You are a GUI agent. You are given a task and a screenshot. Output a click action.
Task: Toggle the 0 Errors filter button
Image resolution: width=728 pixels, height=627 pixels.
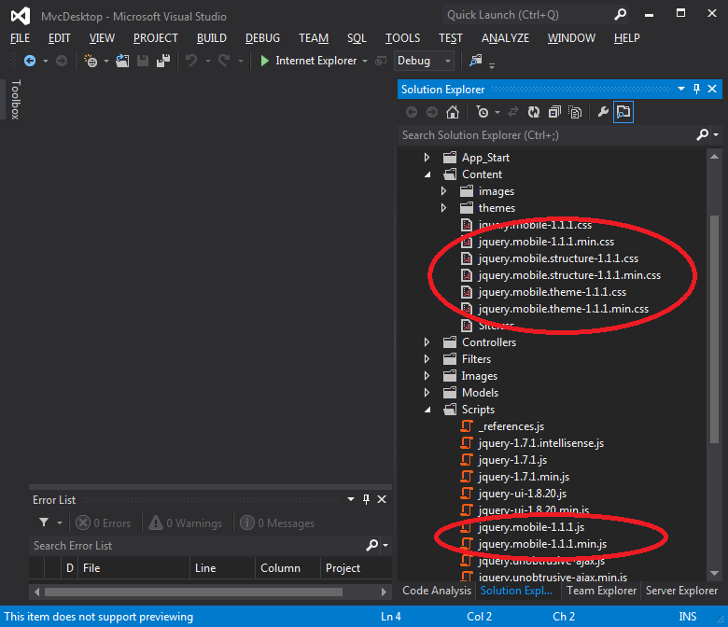104,523
